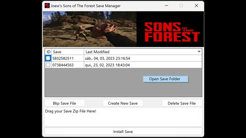The width and height of the screenshot is (246, 138).
Task: Click date sáb., 04, 03, 2023 23:16:54
Action: [x=108, y=58]
